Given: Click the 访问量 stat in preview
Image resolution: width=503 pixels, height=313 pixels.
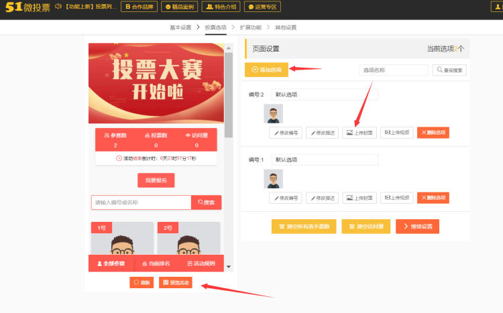Looking at the screenshot, I should 197,140.
